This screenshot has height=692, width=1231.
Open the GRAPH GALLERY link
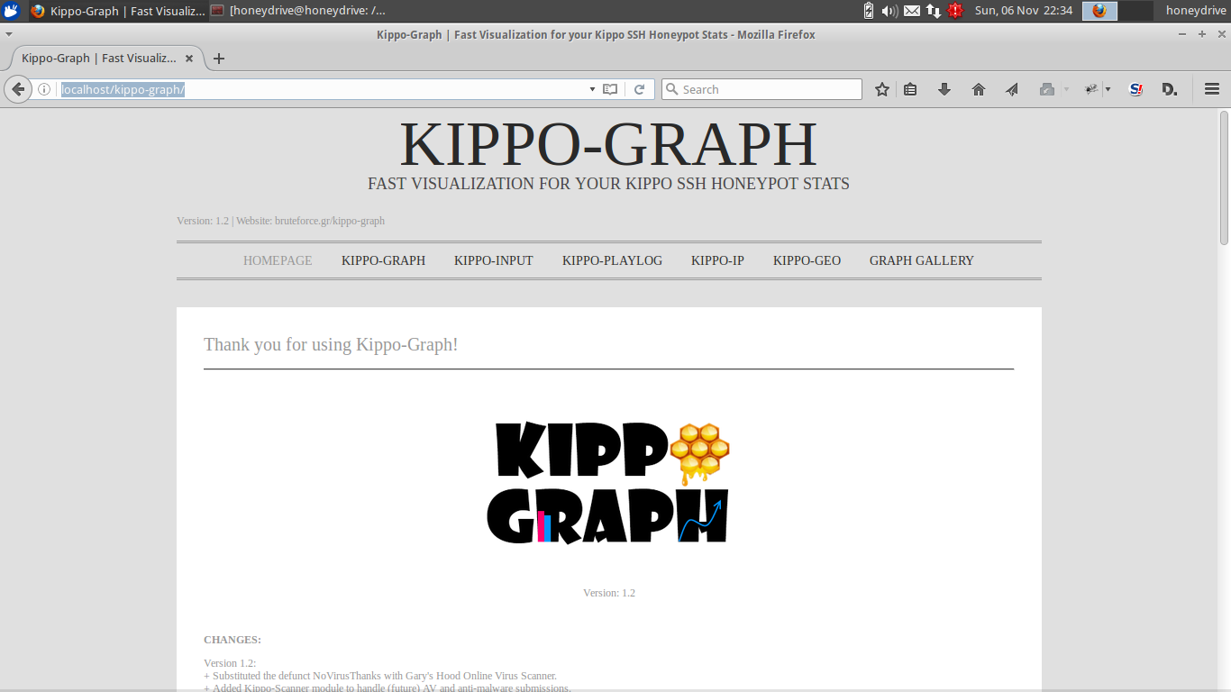(921, 260)
